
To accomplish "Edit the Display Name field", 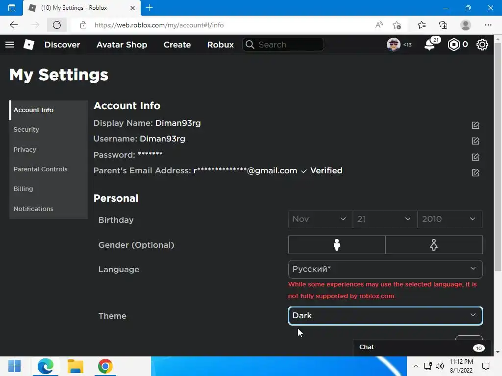I will point(476,125).
